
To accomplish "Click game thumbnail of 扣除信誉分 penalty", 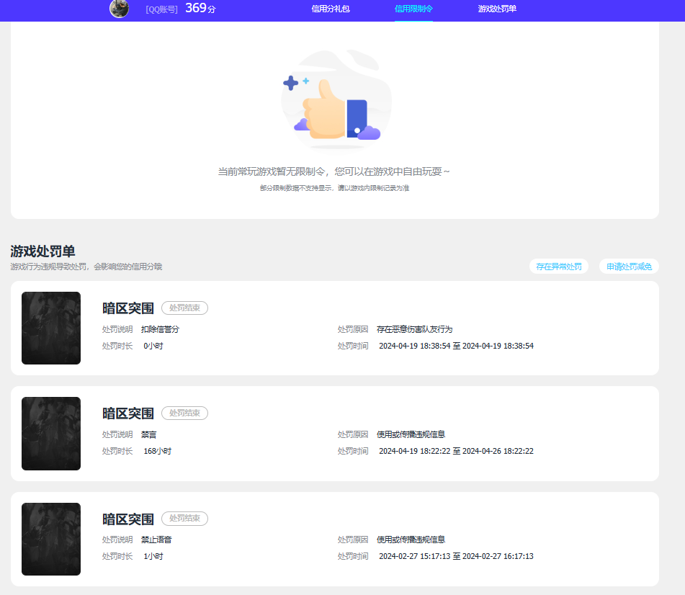I will [x=51, y=328].
